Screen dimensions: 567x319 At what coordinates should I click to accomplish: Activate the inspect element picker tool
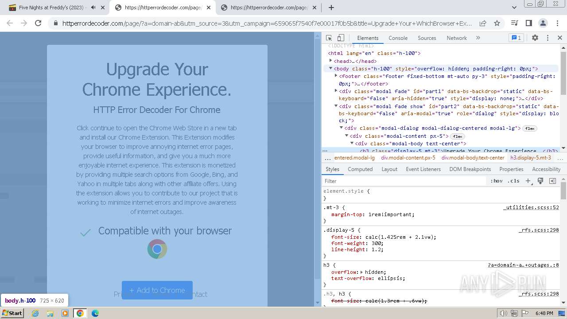click(329, 38)
